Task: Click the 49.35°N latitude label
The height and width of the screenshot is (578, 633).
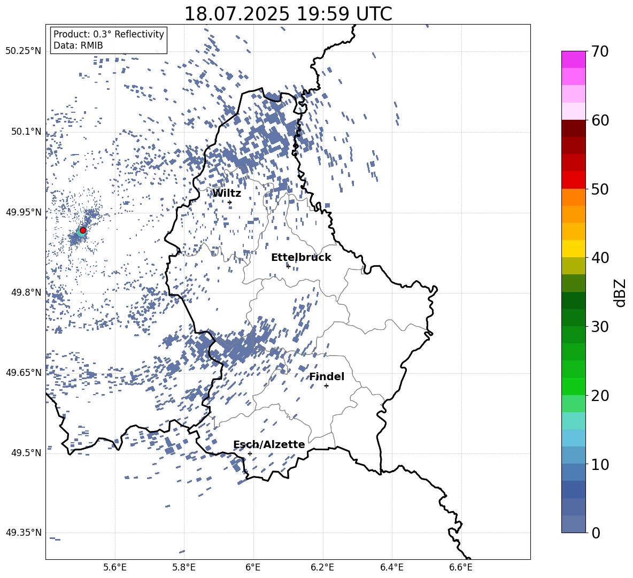Action: coord(24,533)
